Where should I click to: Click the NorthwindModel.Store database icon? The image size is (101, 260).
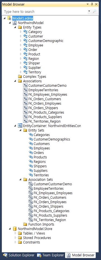click(x=15, y=229)
